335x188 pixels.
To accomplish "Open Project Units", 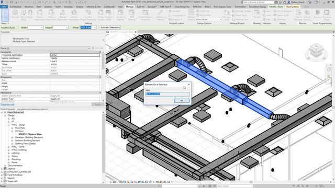I will point(108,15).
